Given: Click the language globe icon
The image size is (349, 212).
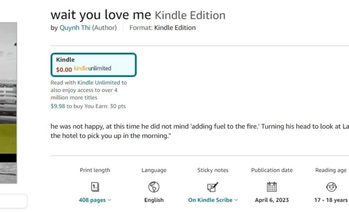Looking at the screenshot, I should [154, 187].
